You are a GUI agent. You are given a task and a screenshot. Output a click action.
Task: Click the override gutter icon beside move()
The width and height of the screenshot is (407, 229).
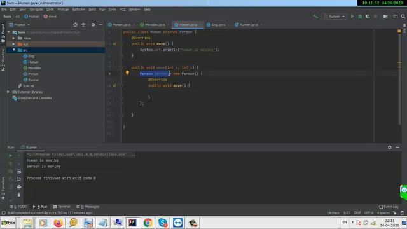(114, 44)
